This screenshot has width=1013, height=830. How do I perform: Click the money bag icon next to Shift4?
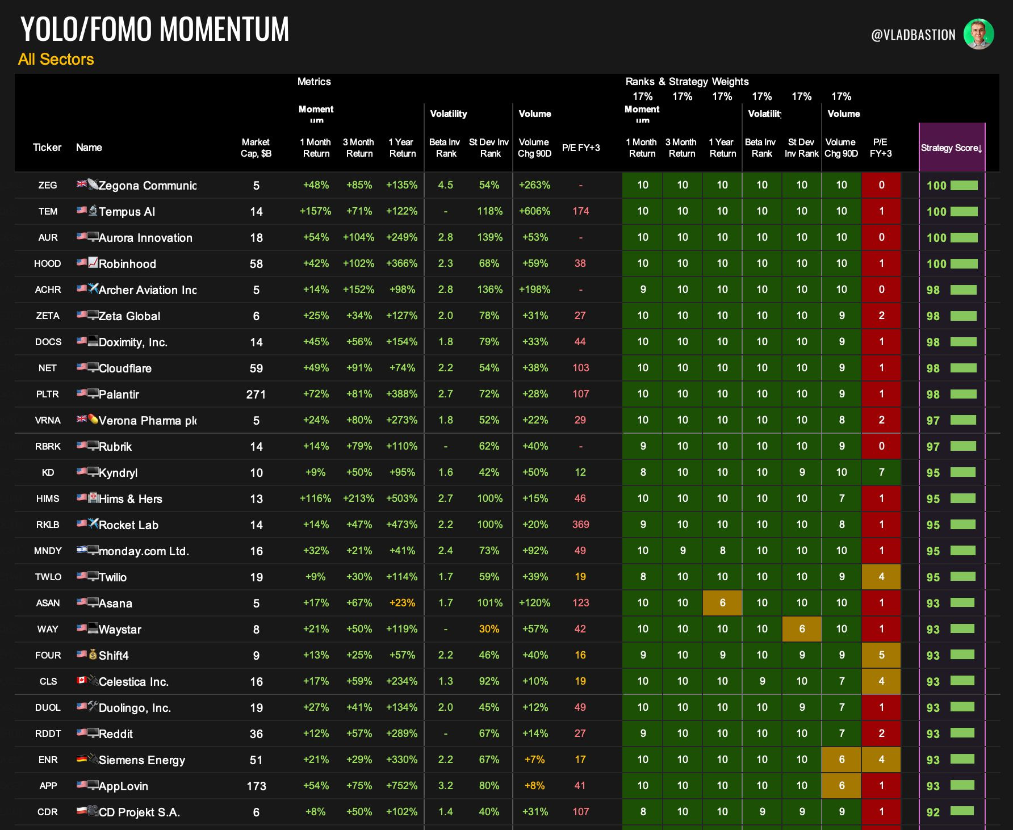pyautogui.click(x=93, y=654)
